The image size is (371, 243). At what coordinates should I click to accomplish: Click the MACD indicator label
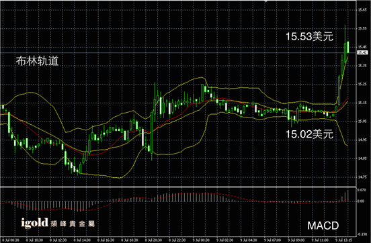coord(323,226)
